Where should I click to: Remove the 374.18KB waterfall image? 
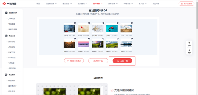[103, 38]
